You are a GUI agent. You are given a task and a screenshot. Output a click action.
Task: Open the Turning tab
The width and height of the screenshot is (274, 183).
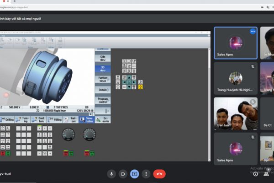(22, 120)
